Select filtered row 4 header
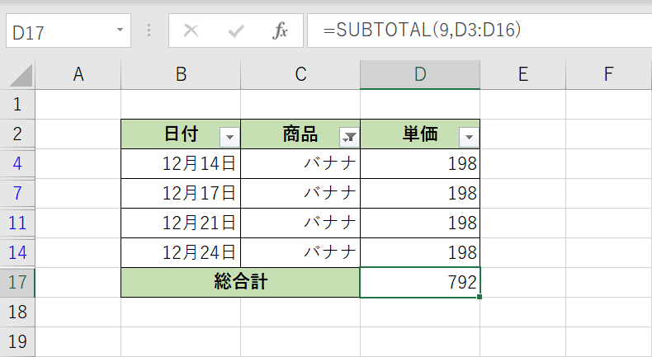652x357 pixels. coord(17,164)
